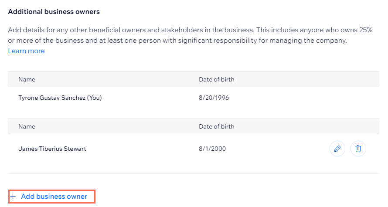Click the plus icon beside Add business owner
388x207 pixels.
[13, 197]
